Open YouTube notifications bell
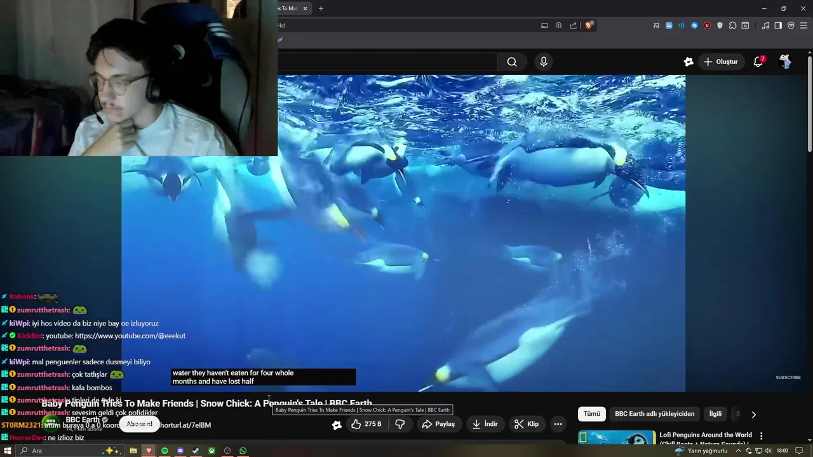Viewport: 813px width, 457px height. click(x=758, y=62)
